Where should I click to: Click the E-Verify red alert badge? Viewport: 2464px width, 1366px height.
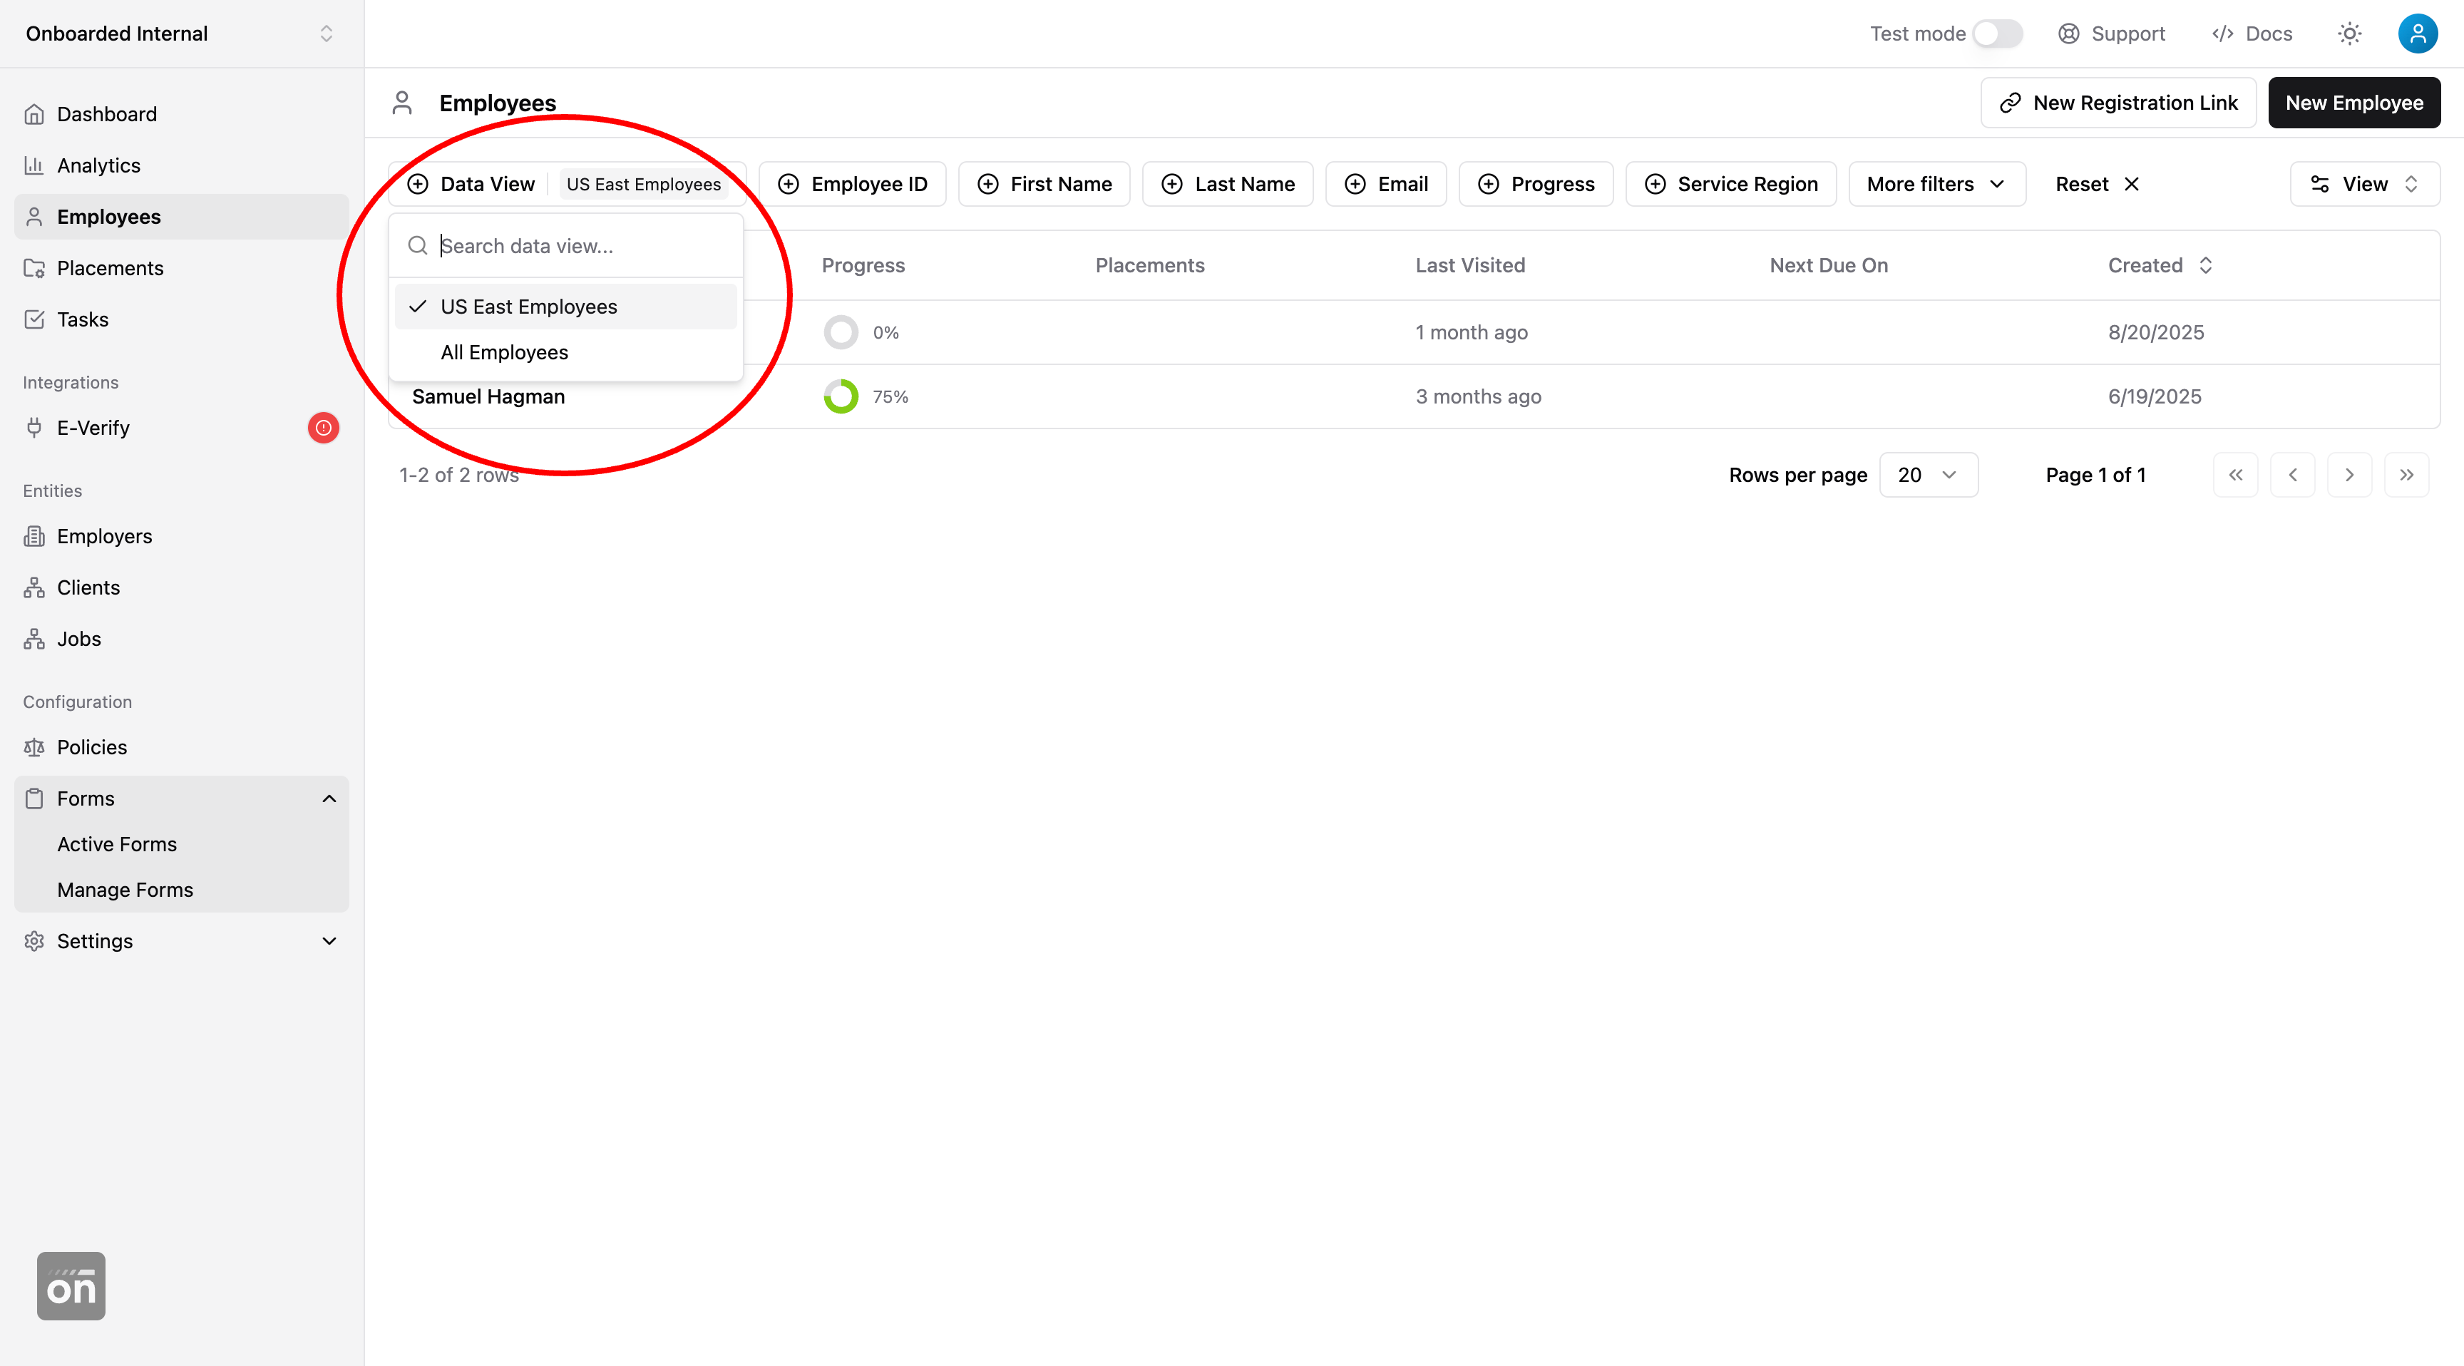(323, 428)
